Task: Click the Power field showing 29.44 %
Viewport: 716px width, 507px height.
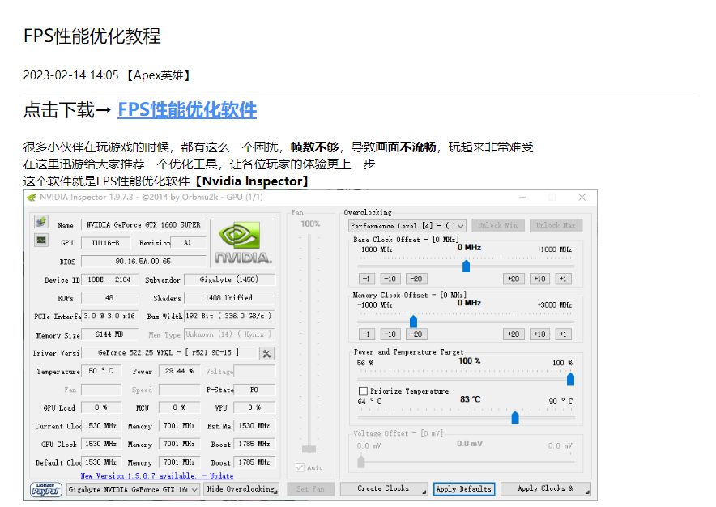Action: [x=179, y=371]
